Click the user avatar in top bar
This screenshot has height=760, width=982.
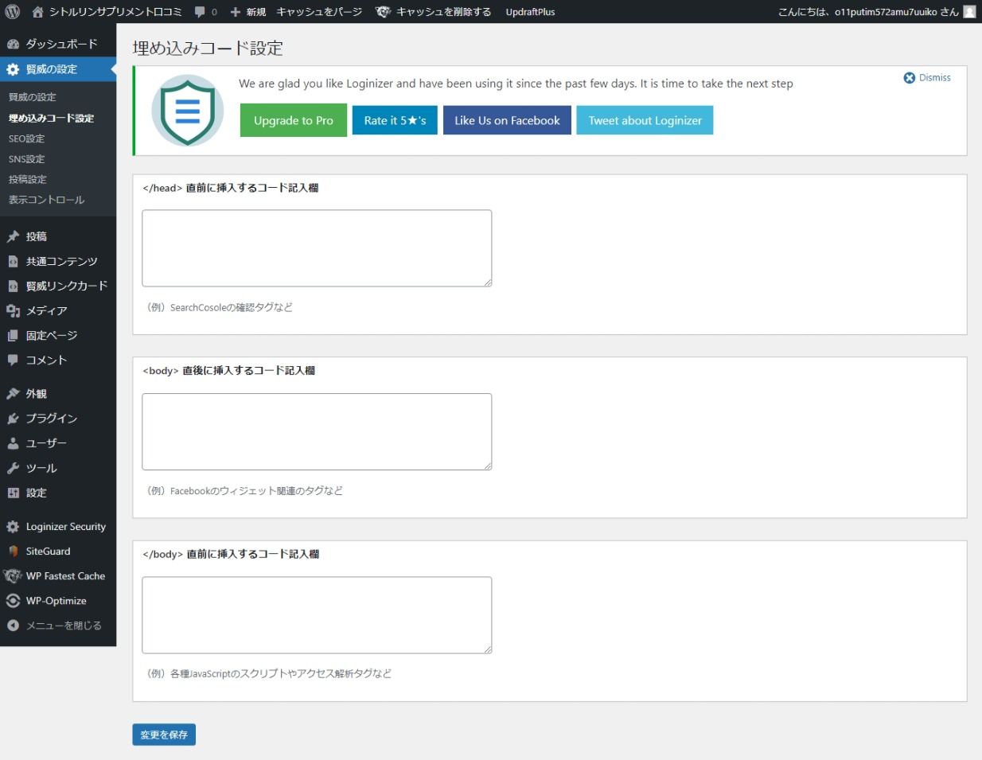[x=968, y=12]
